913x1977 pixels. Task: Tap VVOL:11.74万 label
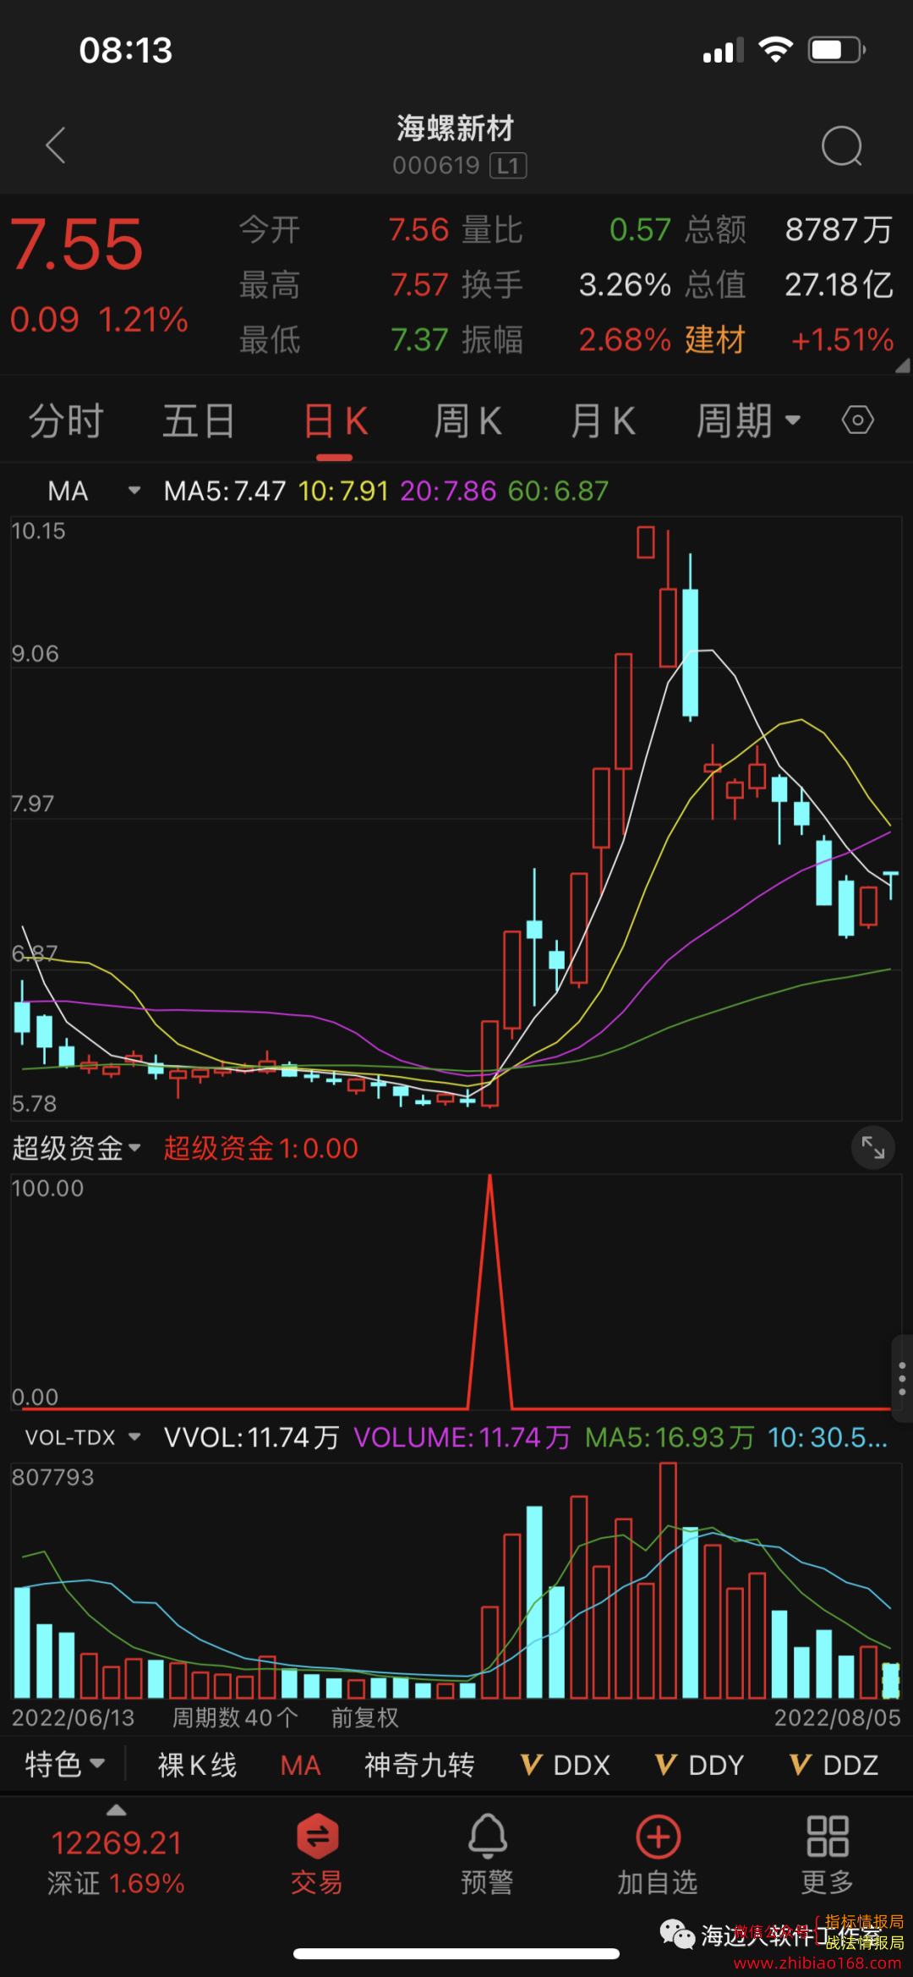coord(252,1437)
